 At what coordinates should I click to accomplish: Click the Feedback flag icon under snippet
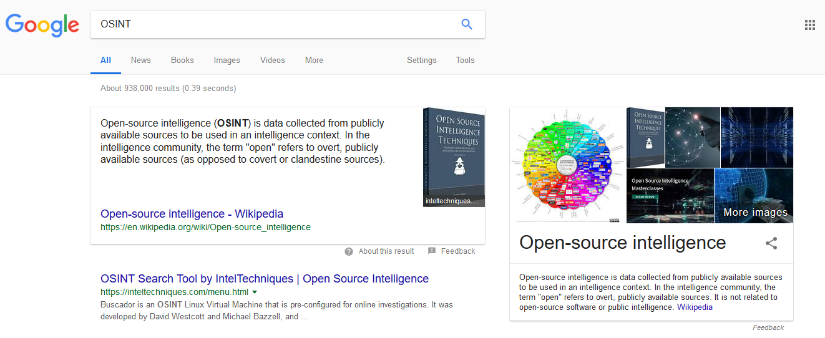point(432,251)
